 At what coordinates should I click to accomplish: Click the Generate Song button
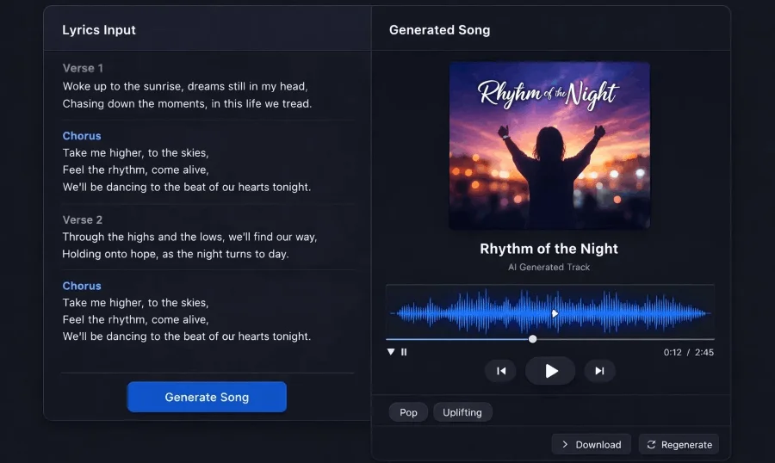(207, 397)
